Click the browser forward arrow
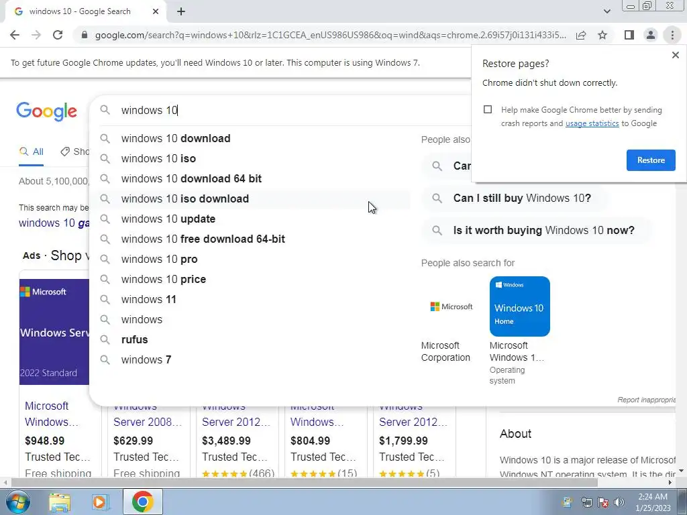687x515 pixels. [x=36, y=35]
